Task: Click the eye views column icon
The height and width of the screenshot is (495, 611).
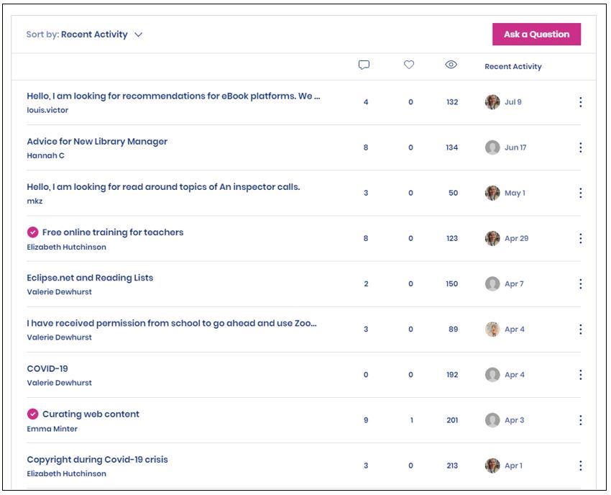Action: point(451,65)
